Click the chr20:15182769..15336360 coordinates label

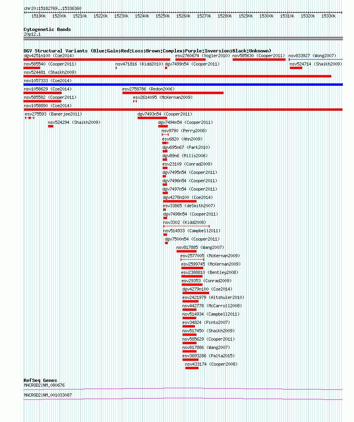53,9
